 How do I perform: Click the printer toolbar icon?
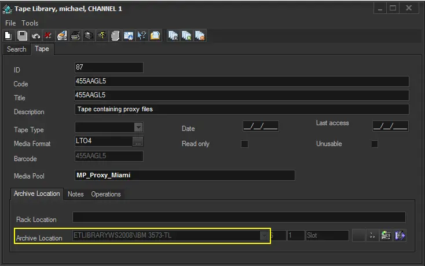pos(75,36)
